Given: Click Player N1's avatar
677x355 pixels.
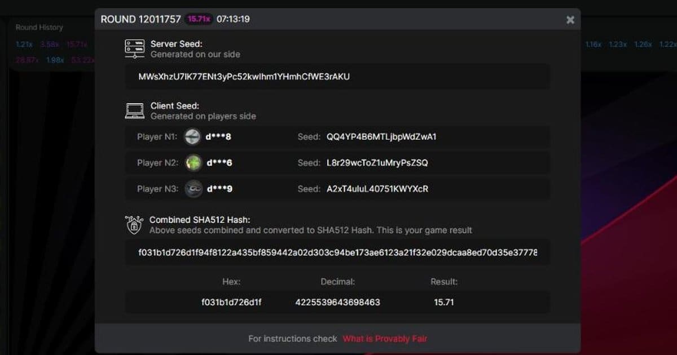Looking at the screenshot, I should click(192, 137).
